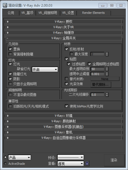Click the 3ds Max app icon in title bar
This screenshot has width=128, height=170.
pos(5,5)
